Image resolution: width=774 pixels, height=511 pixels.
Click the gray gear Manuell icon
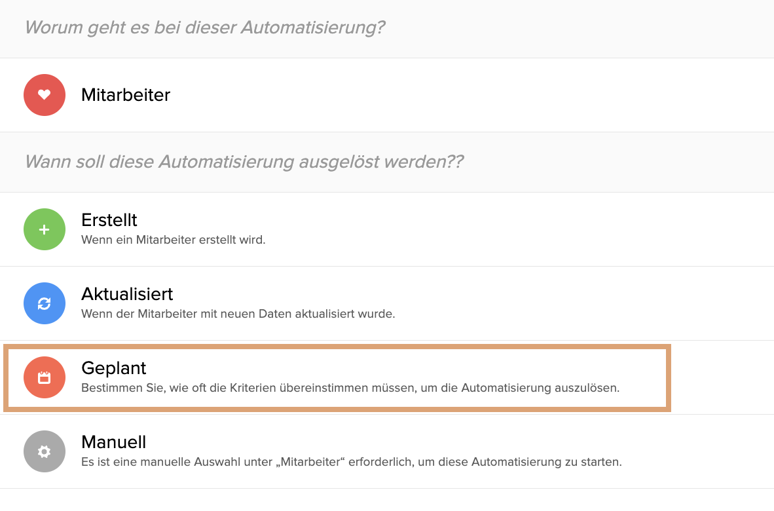tap(45, 451)
